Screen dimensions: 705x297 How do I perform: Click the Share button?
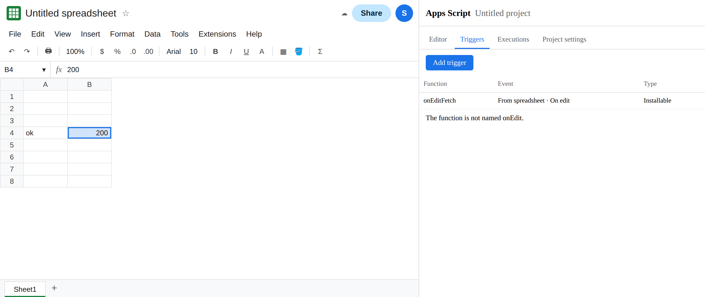tap(371, 13)
